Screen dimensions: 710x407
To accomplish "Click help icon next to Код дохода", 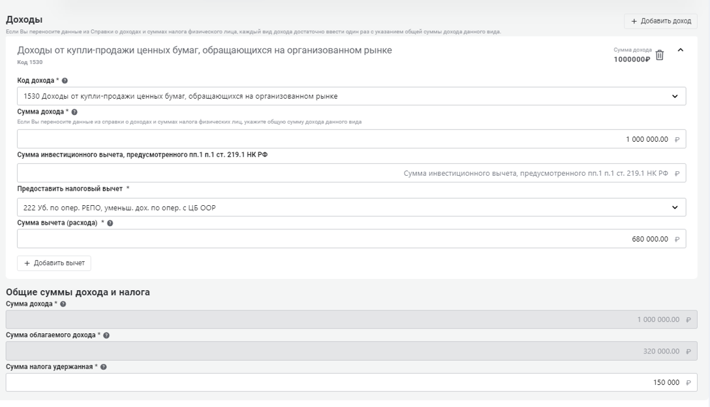I will tap(65, 80).
